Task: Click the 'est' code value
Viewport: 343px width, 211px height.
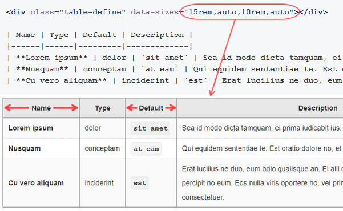Action: coord(140,183)
